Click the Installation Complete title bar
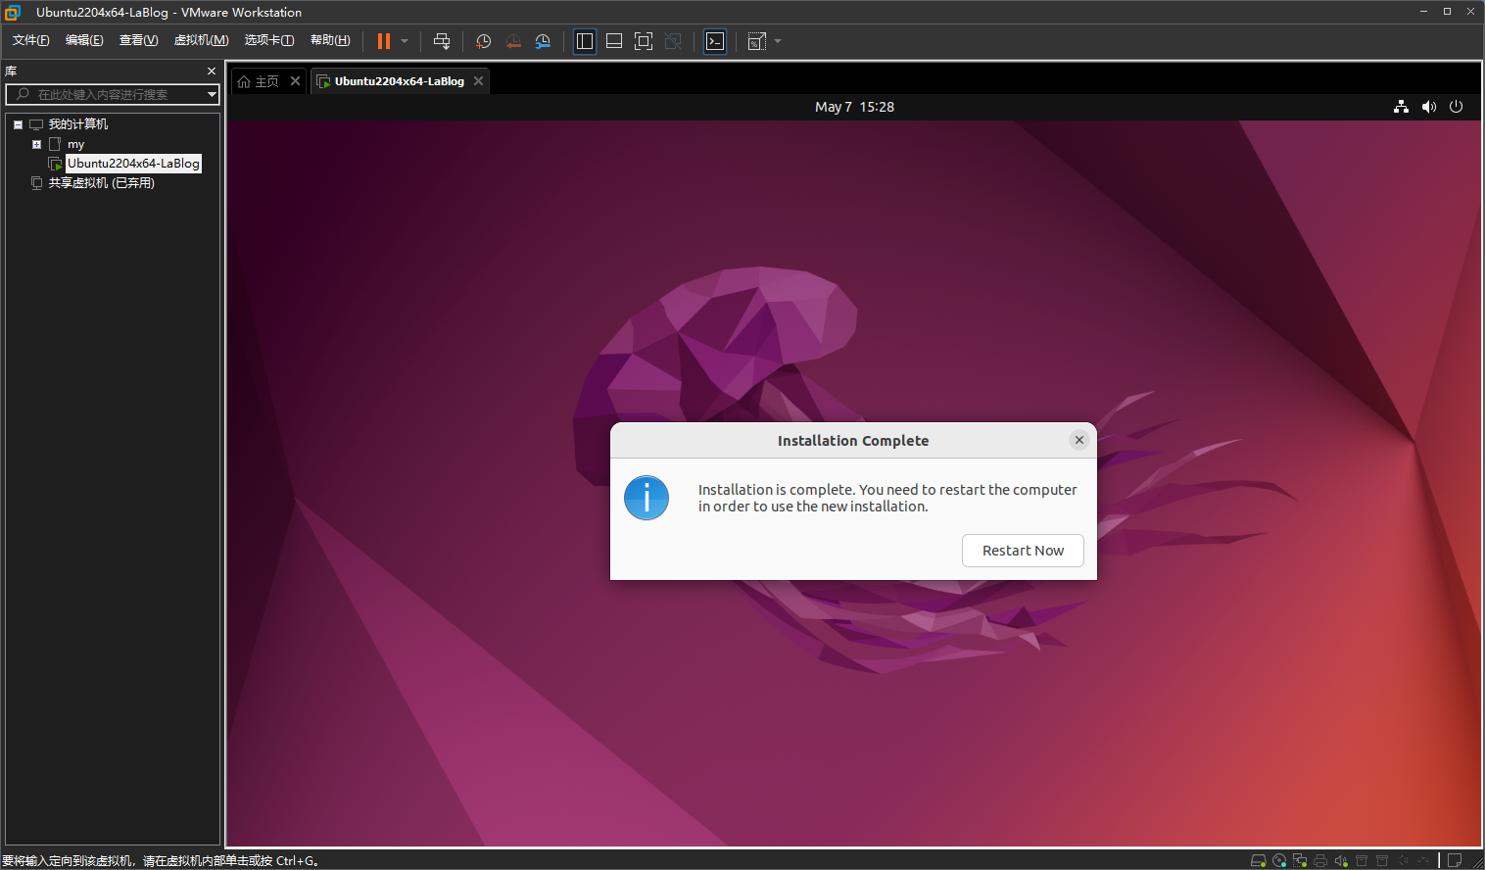 [853, 441]
